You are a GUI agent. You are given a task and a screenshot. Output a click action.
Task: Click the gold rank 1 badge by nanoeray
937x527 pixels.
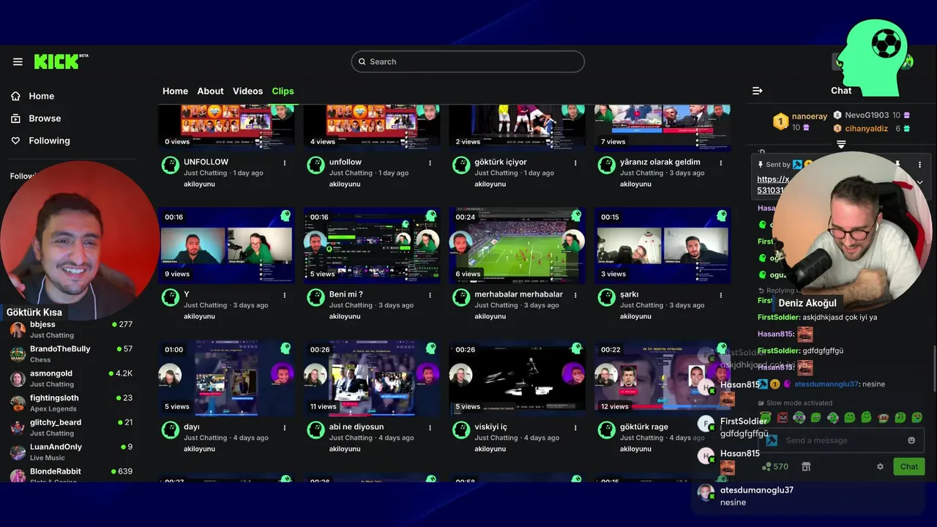[781, 122]
